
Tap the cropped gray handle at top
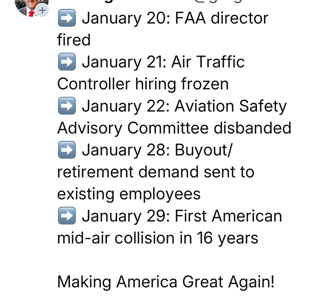[x=218, y=1]
